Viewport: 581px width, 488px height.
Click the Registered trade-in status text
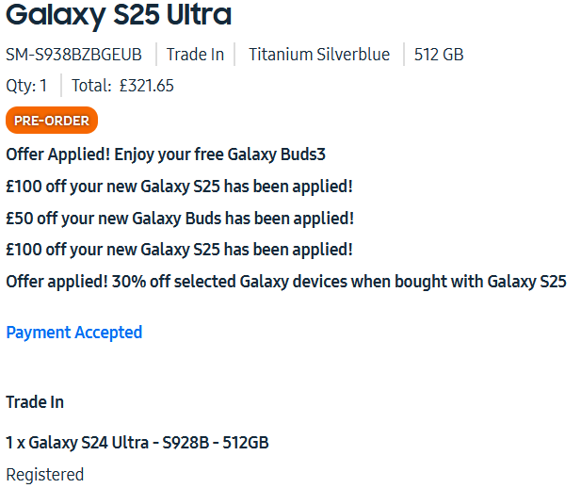(44, 475)
